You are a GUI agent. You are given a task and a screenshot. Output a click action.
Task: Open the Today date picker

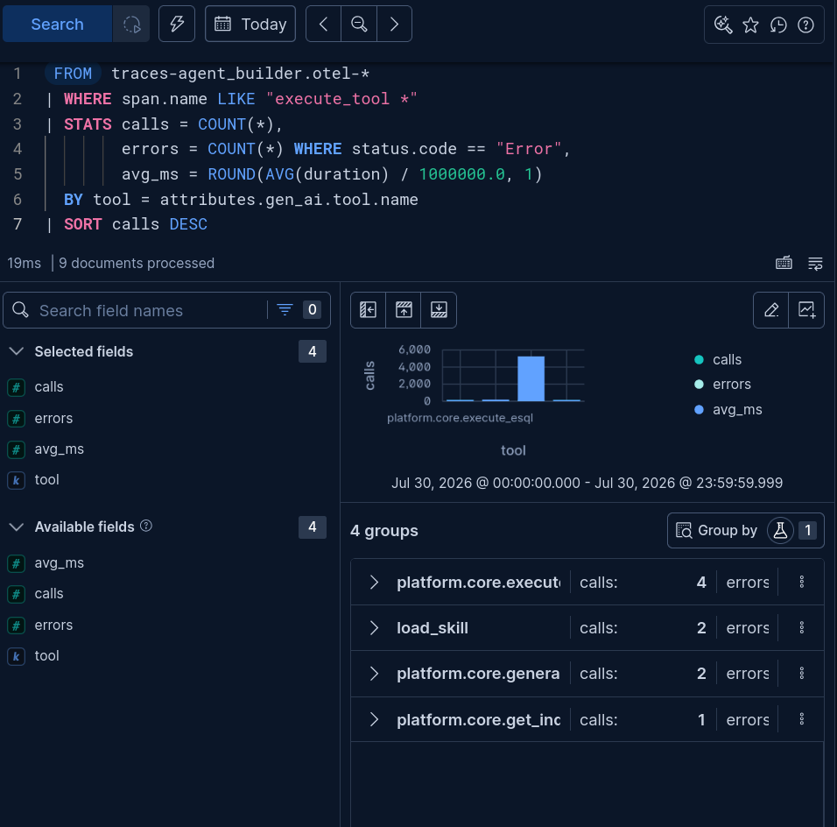click(x=250, y=24)
